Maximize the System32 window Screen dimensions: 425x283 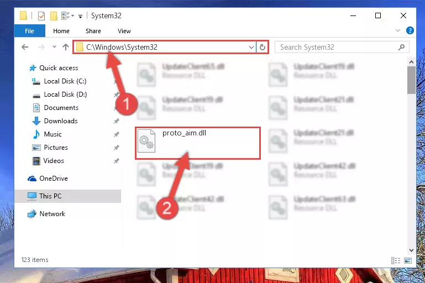click(378, 15)
